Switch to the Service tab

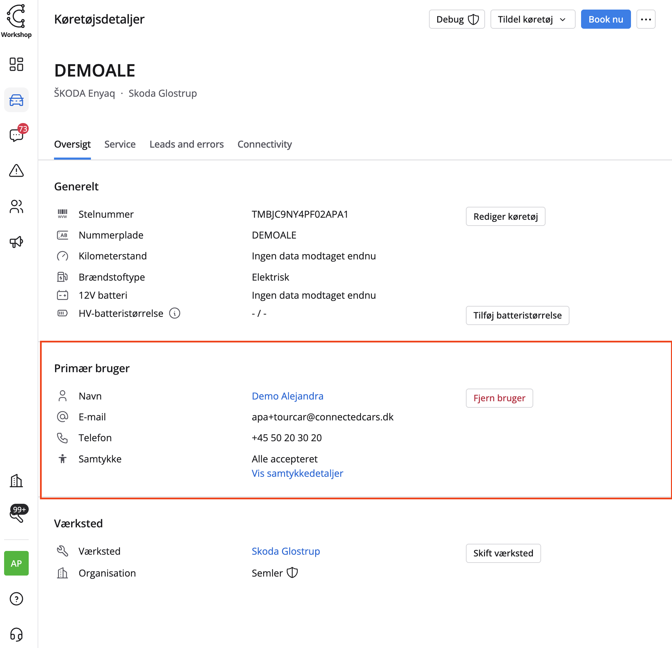(120, 144)
